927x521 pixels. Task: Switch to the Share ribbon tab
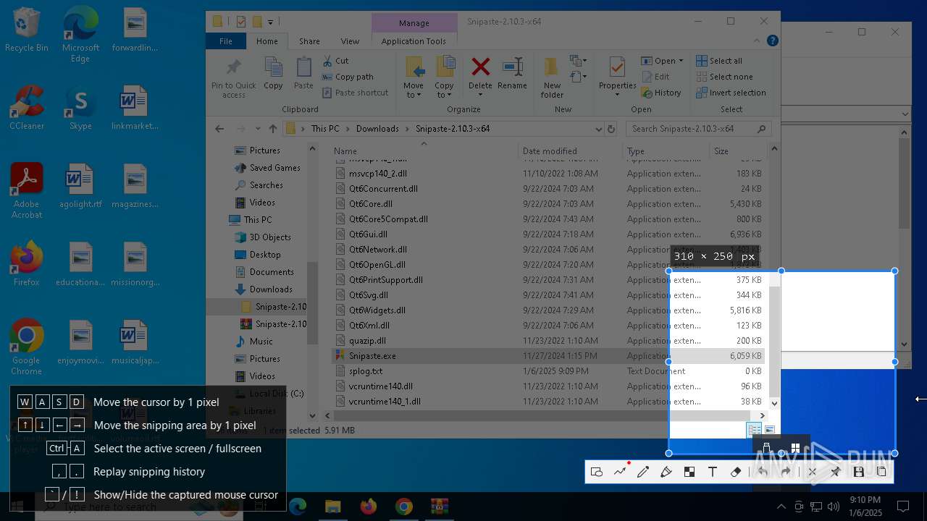(309, 41)
